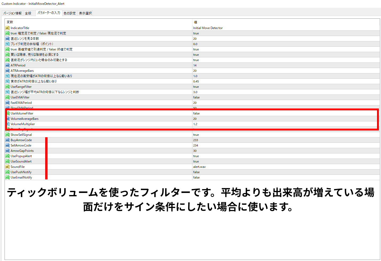Click the integer icon next to ATRPeriod

pyautogui.click(x=7, y=65)
